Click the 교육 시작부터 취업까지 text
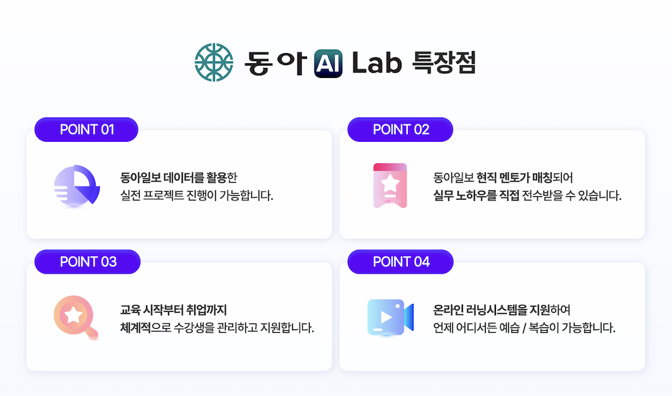 click(x=173, y=310)
